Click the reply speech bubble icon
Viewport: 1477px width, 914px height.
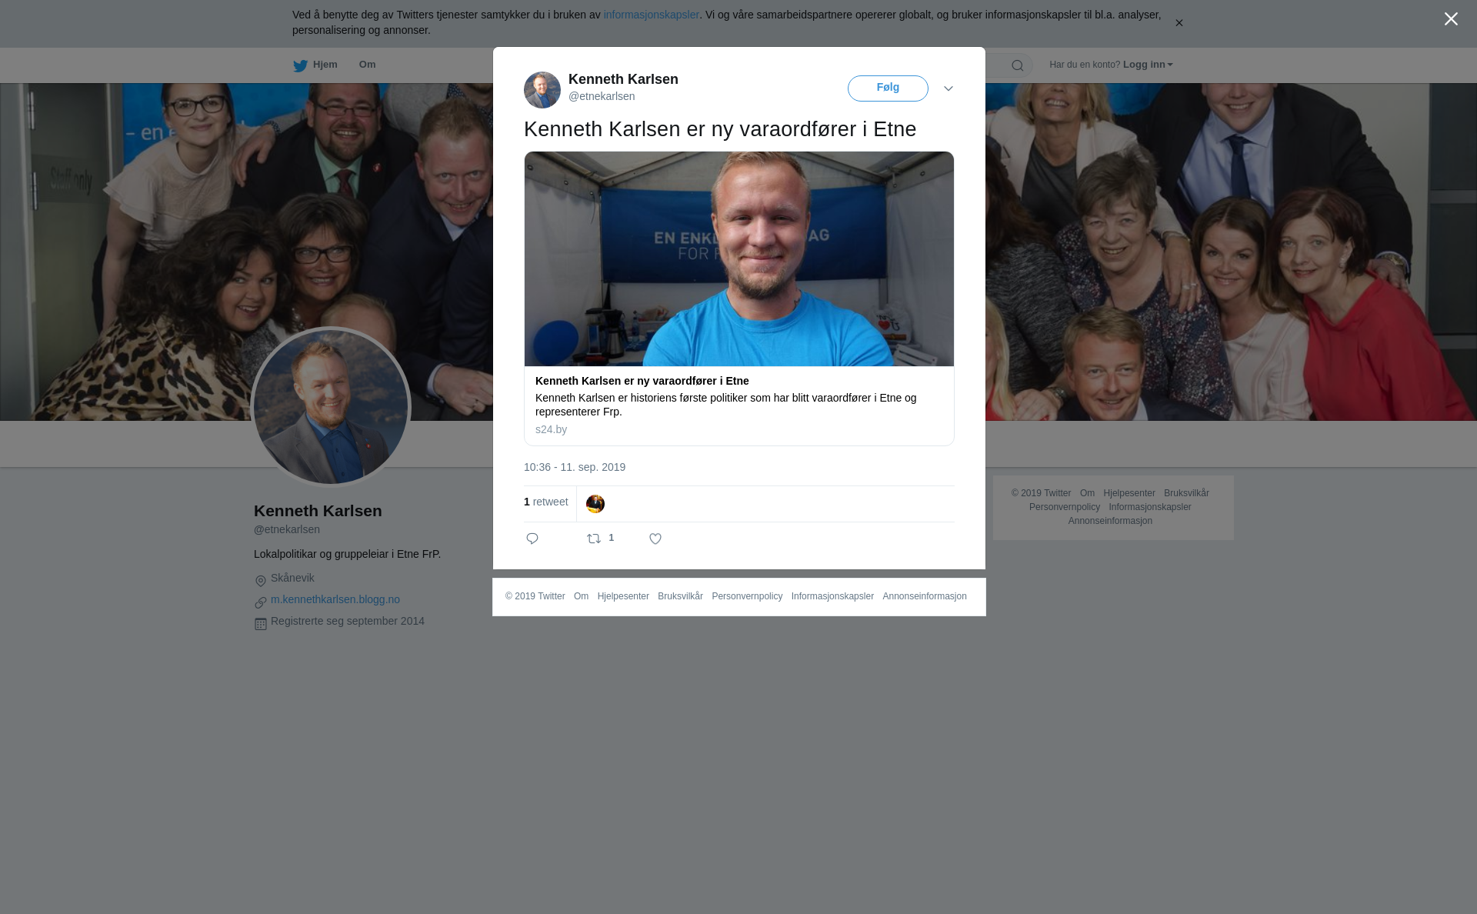click(x=532, y=539)
